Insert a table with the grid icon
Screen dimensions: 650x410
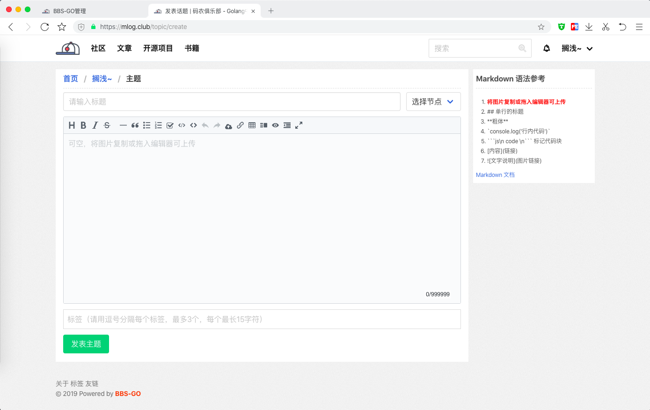click(252, 125)
